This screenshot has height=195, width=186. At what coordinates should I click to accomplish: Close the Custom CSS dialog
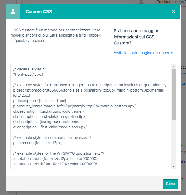pos(173,12)
